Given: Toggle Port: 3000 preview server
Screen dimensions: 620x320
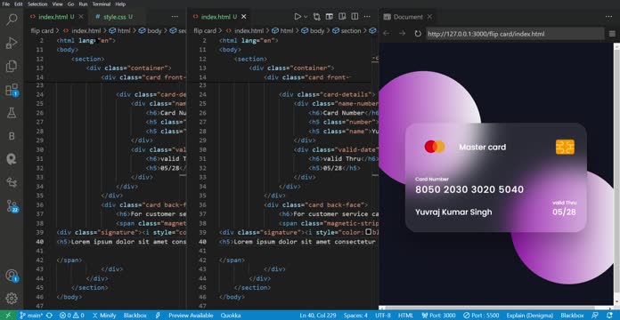Looking at the screenshot, I should (x=438, y=316).
